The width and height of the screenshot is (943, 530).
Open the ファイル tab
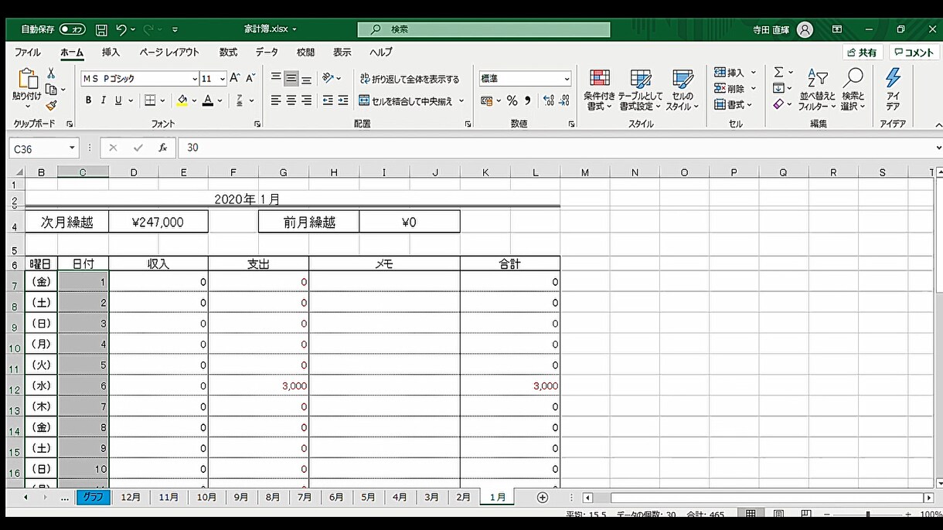tap(28, 53)
